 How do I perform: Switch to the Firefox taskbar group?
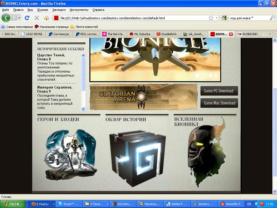(42, 204)
